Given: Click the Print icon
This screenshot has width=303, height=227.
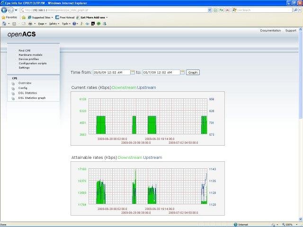Looking at the screenshot, I should (x=30, y=24).
